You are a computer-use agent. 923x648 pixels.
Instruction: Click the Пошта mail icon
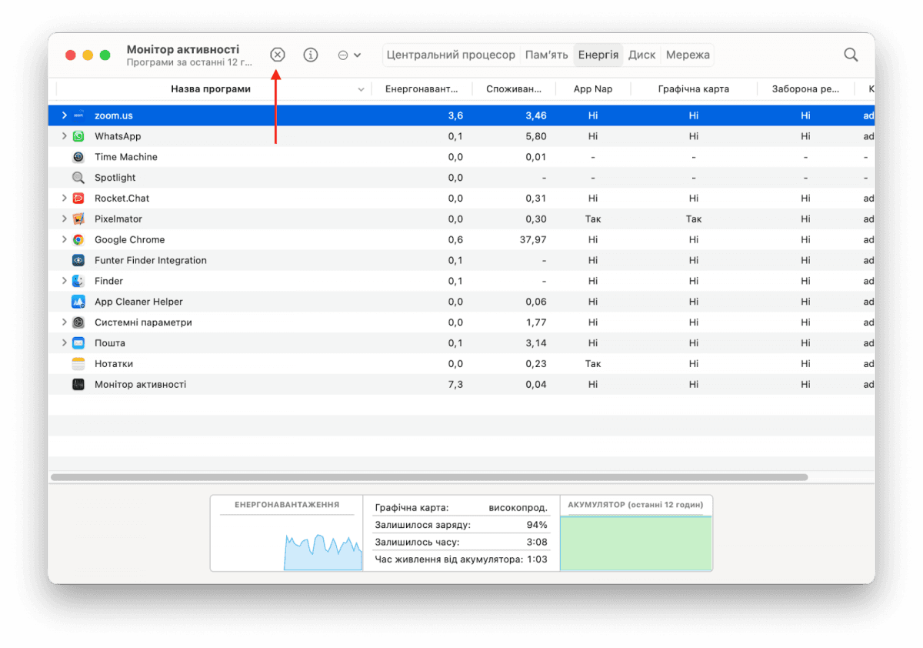[78, 343]
